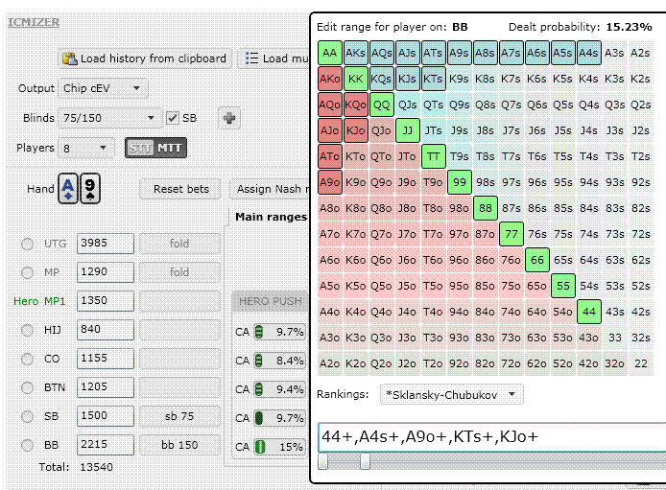
Task: Toggle the A3s cell in range grid
Action: pyautogui.click(x=614, y=53)
